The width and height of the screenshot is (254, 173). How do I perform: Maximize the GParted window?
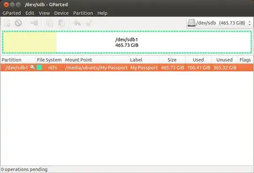18,5
